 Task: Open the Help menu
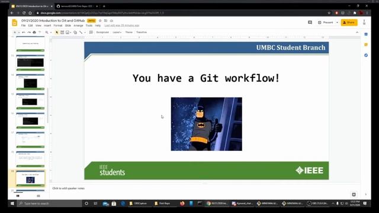(98, 25)
